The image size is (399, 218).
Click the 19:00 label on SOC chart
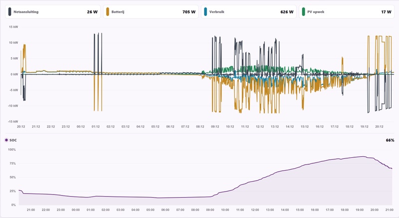[360, 210]
